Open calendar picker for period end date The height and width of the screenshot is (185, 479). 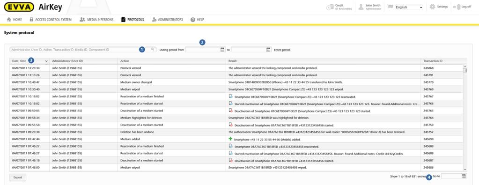(x=268, y=50)
